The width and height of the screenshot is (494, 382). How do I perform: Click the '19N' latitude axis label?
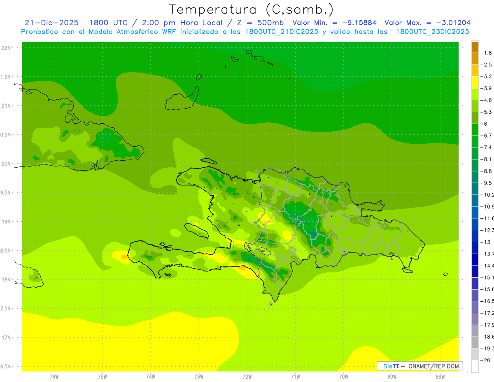tap(6, 222)
